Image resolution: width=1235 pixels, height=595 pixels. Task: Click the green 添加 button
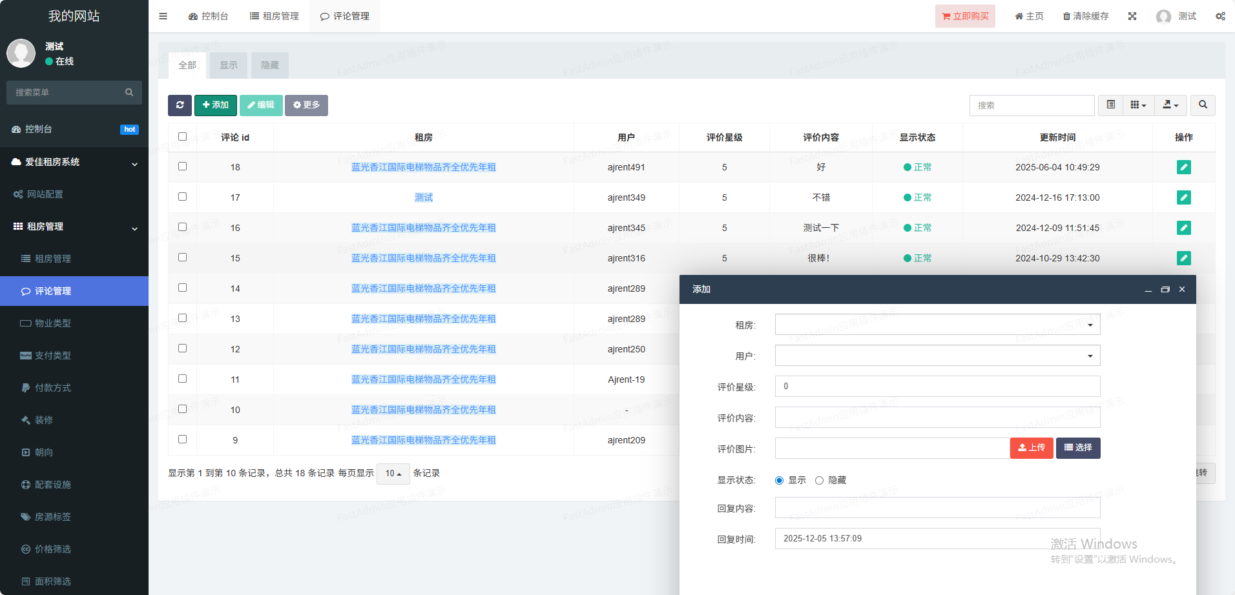click(215, 105)
